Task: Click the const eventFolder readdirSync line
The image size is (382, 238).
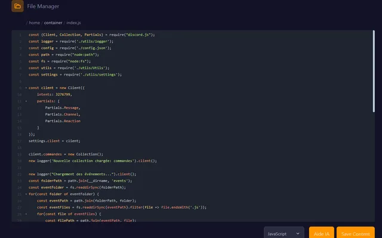Action: pyautogui.click(x=77, y=187)
